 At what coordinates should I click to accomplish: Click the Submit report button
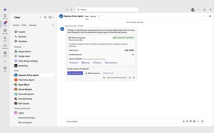click(75, 73)
